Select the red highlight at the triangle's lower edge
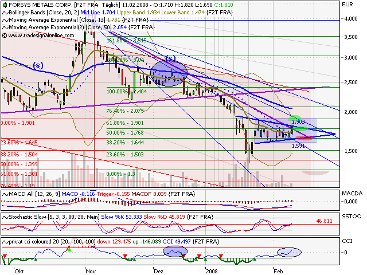This screenshot has height=275, width=367. click(304, 138)
